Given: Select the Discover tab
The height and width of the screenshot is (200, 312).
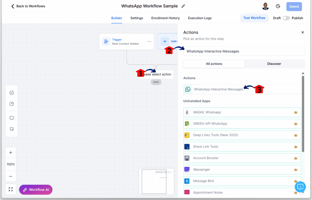Looking at the screenshot, I should pos(274,64).
